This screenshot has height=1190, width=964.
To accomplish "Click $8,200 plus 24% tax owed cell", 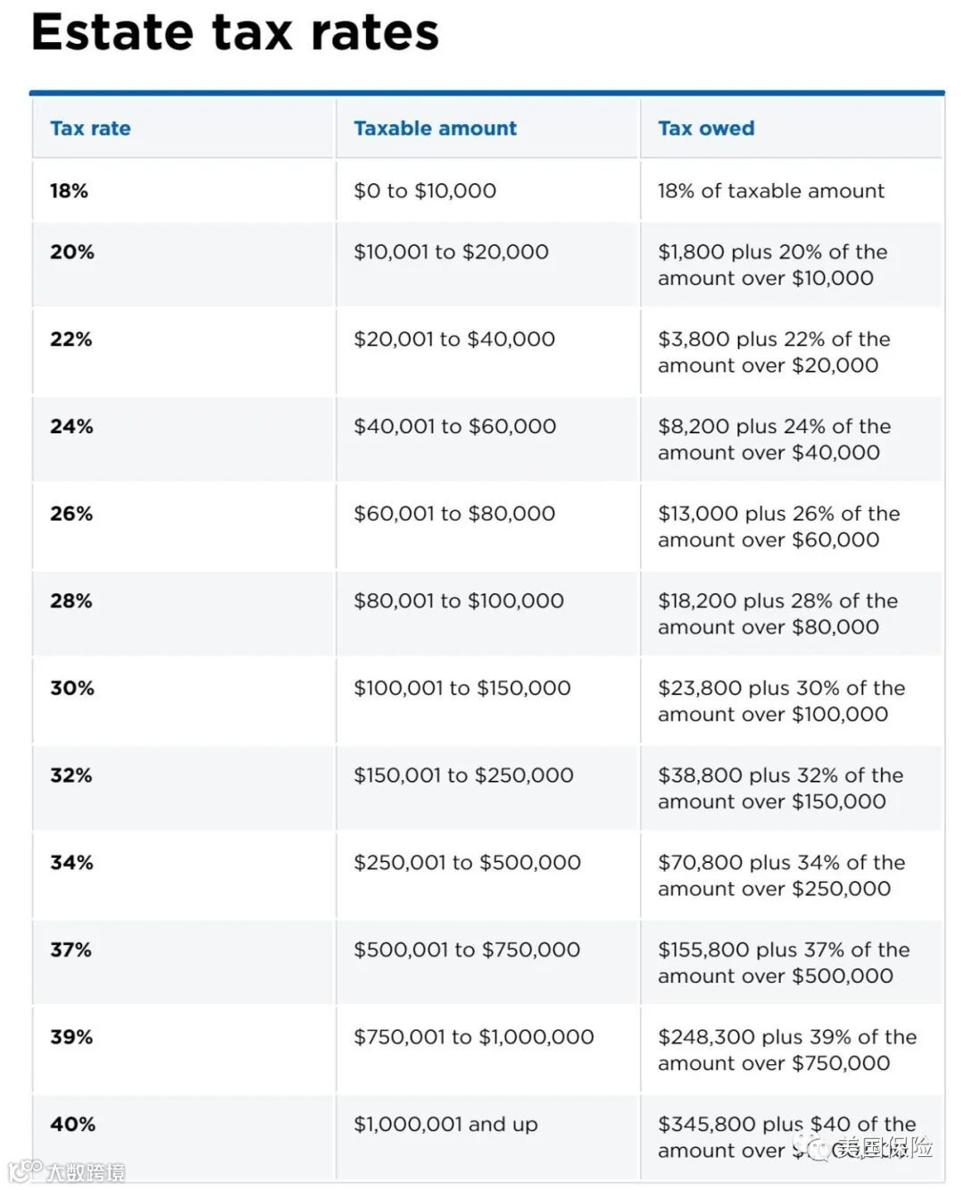I will [x=774, y=440].
